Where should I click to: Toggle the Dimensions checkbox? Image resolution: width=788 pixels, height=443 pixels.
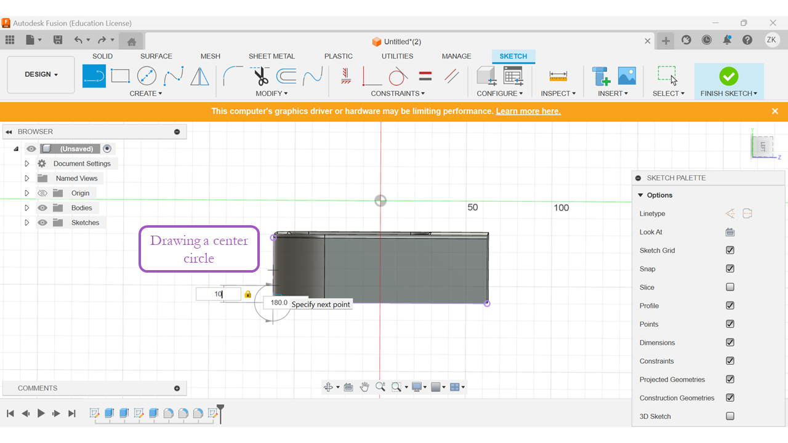[x=730, y=343]
